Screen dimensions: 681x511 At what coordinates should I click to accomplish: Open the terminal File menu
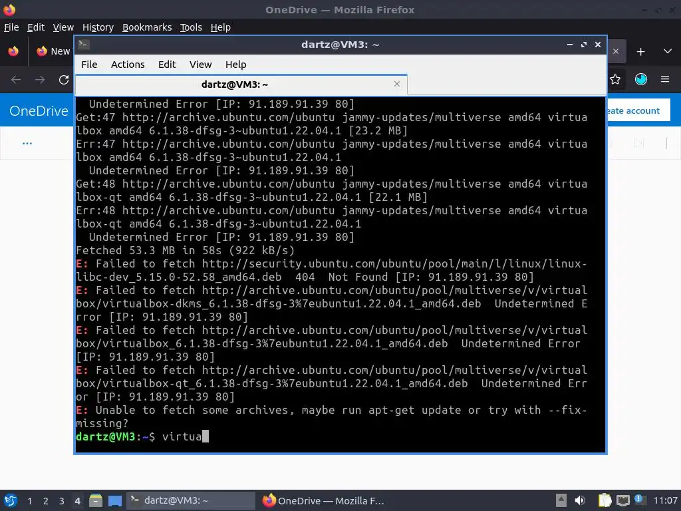[89, 65]
